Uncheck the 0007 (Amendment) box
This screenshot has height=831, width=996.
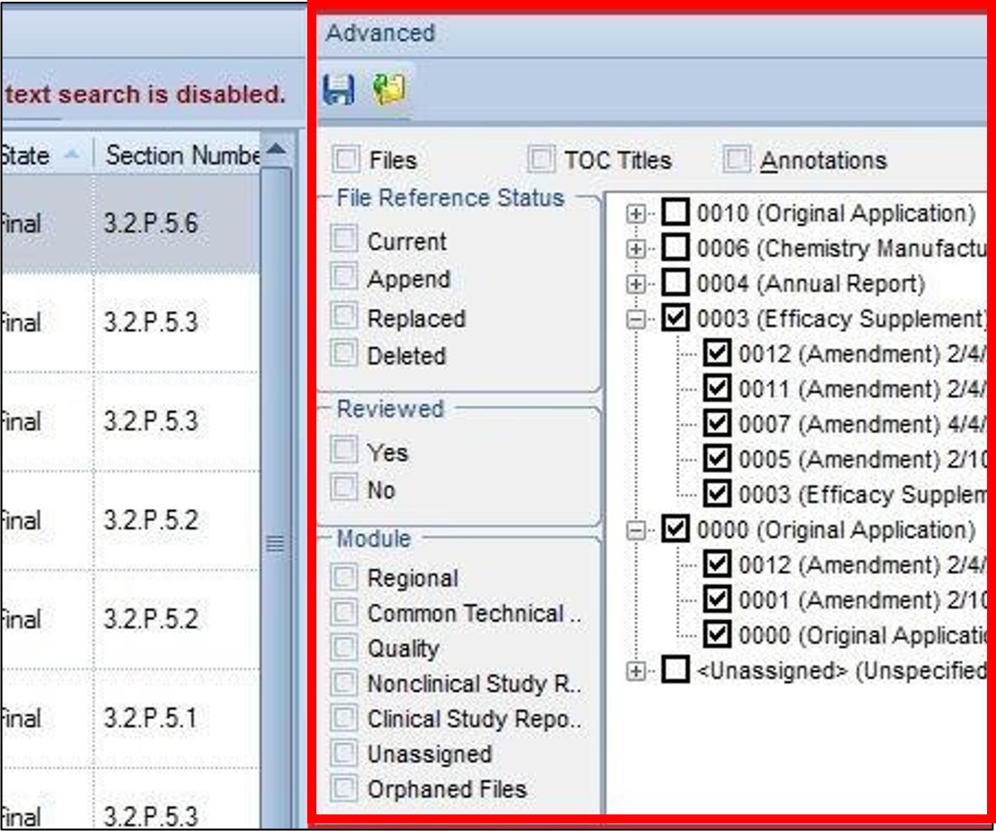pos(717,423)
